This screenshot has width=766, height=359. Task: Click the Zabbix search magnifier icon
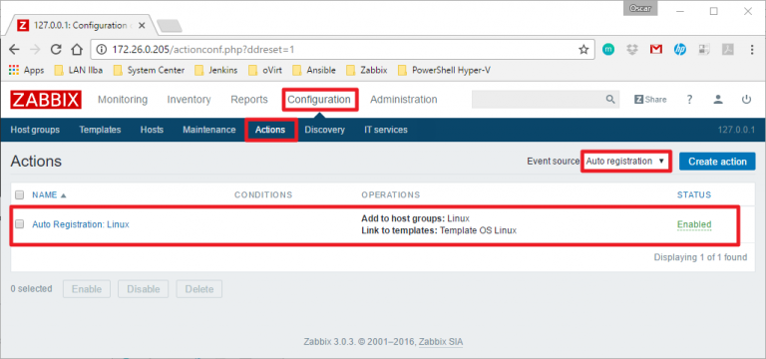[x=610, y=99]
